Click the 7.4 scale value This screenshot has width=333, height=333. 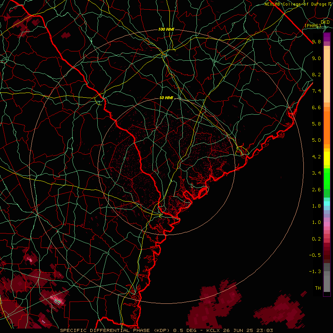click(x=316, y=91)
